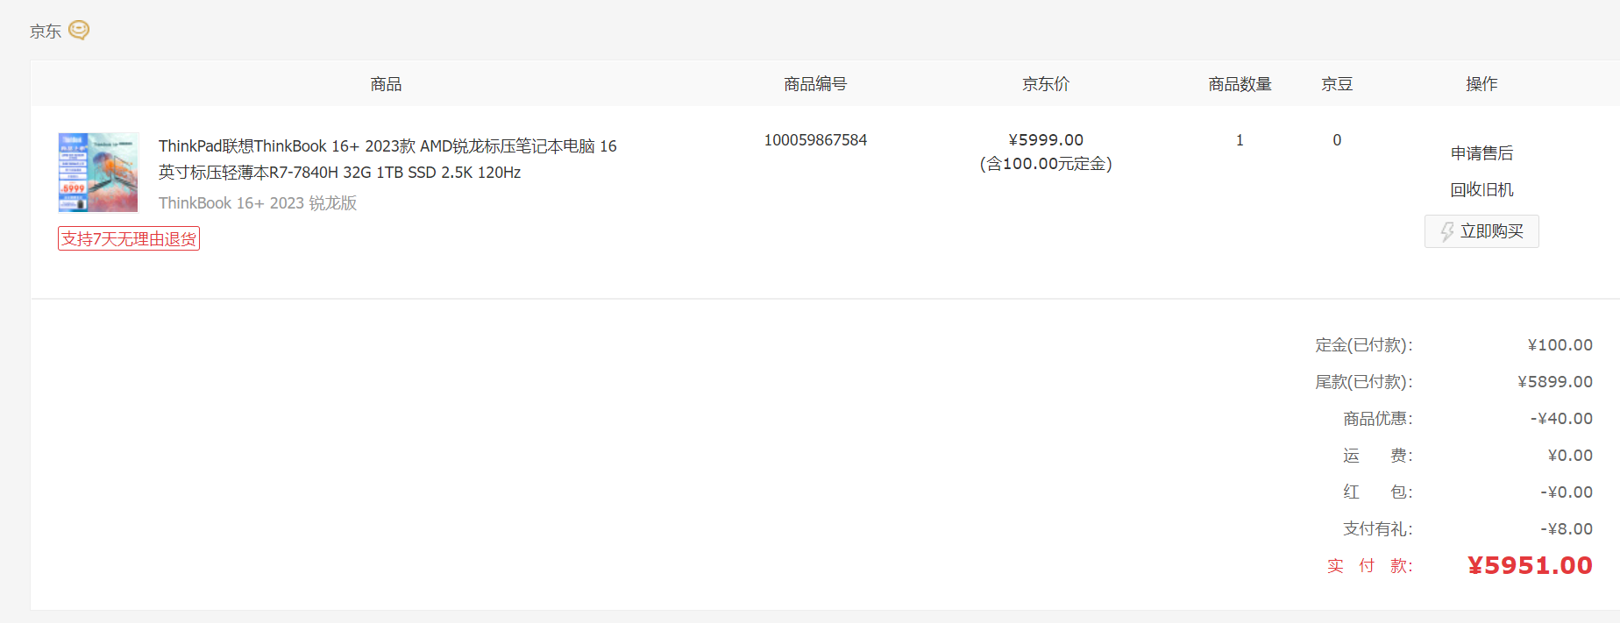Image resolution: width=1620 pixels, height=623 pixels.
Task: Click the 京东价 column header
Action: [1046, 84]
